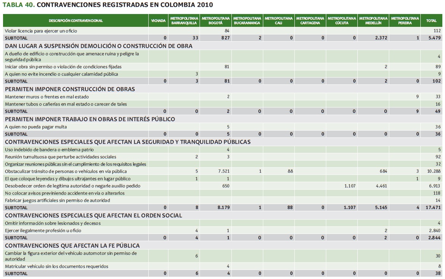Click the total cell showing 10.288
The height and width of the screenshot is (279, 445).
434,171
